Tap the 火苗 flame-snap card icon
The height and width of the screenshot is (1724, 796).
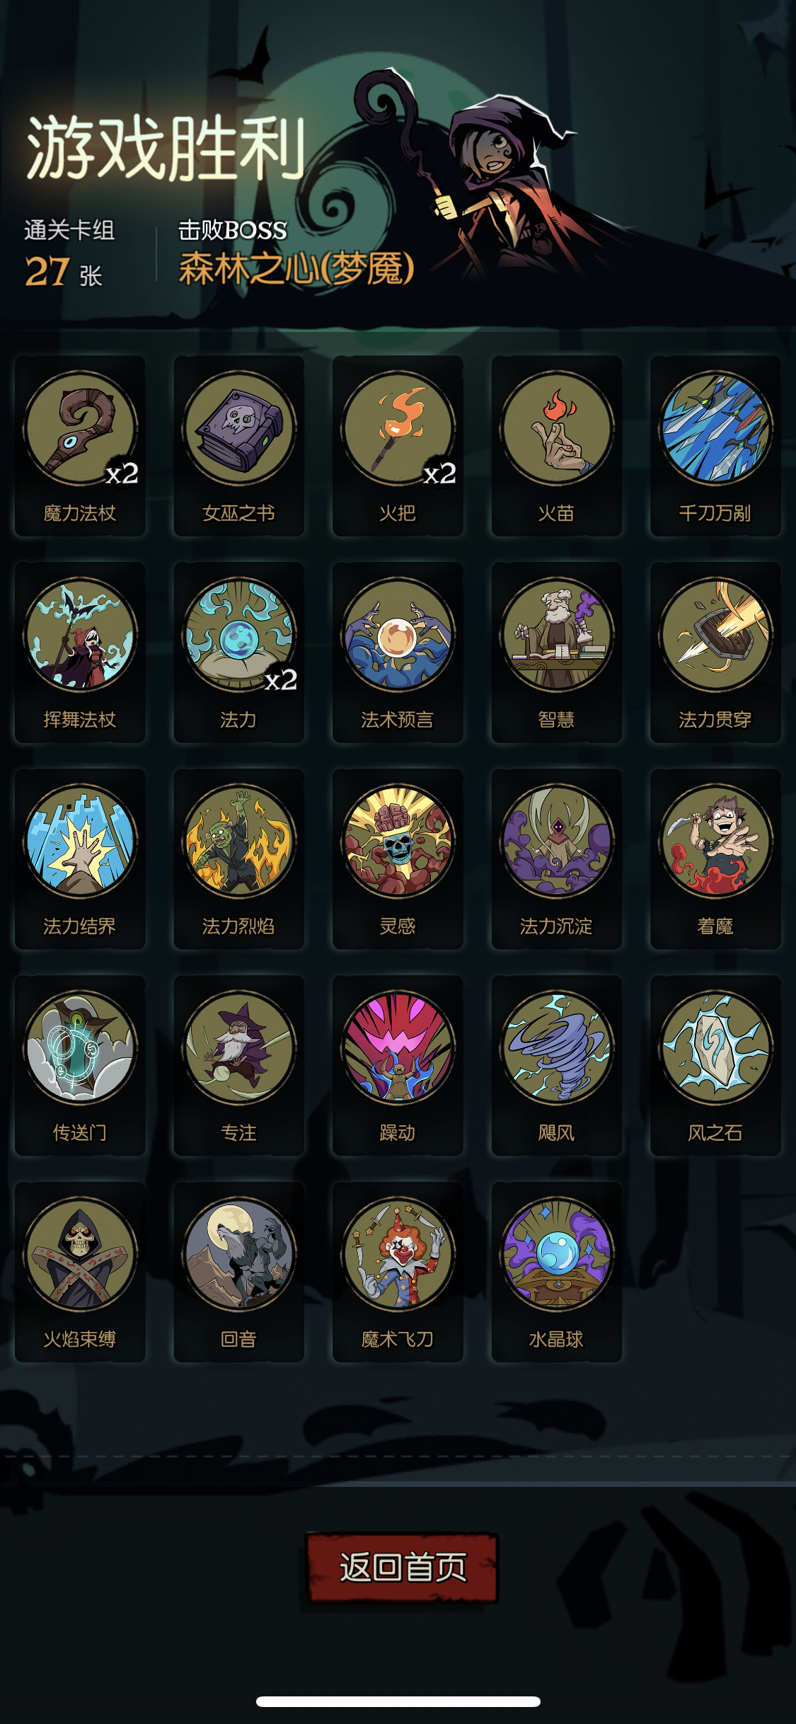556,428
